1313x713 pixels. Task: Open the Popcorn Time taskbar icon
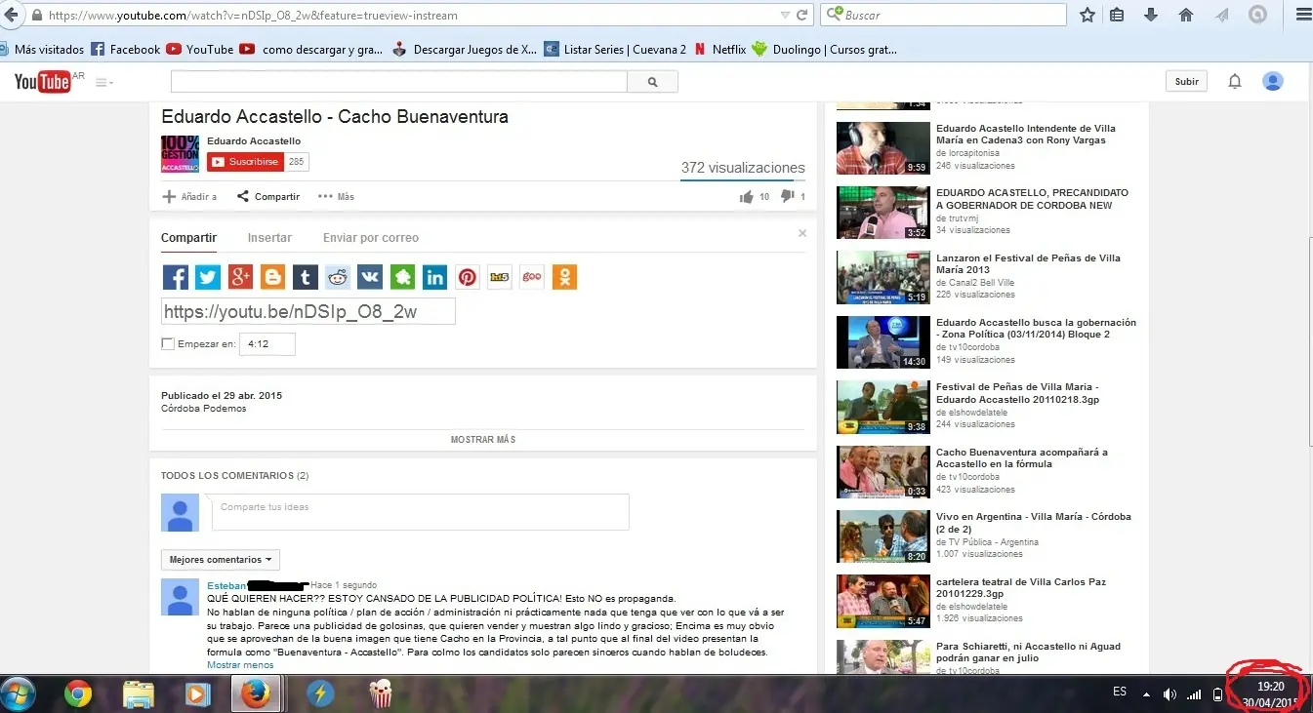pyautogui.click(x=381, y=694)
